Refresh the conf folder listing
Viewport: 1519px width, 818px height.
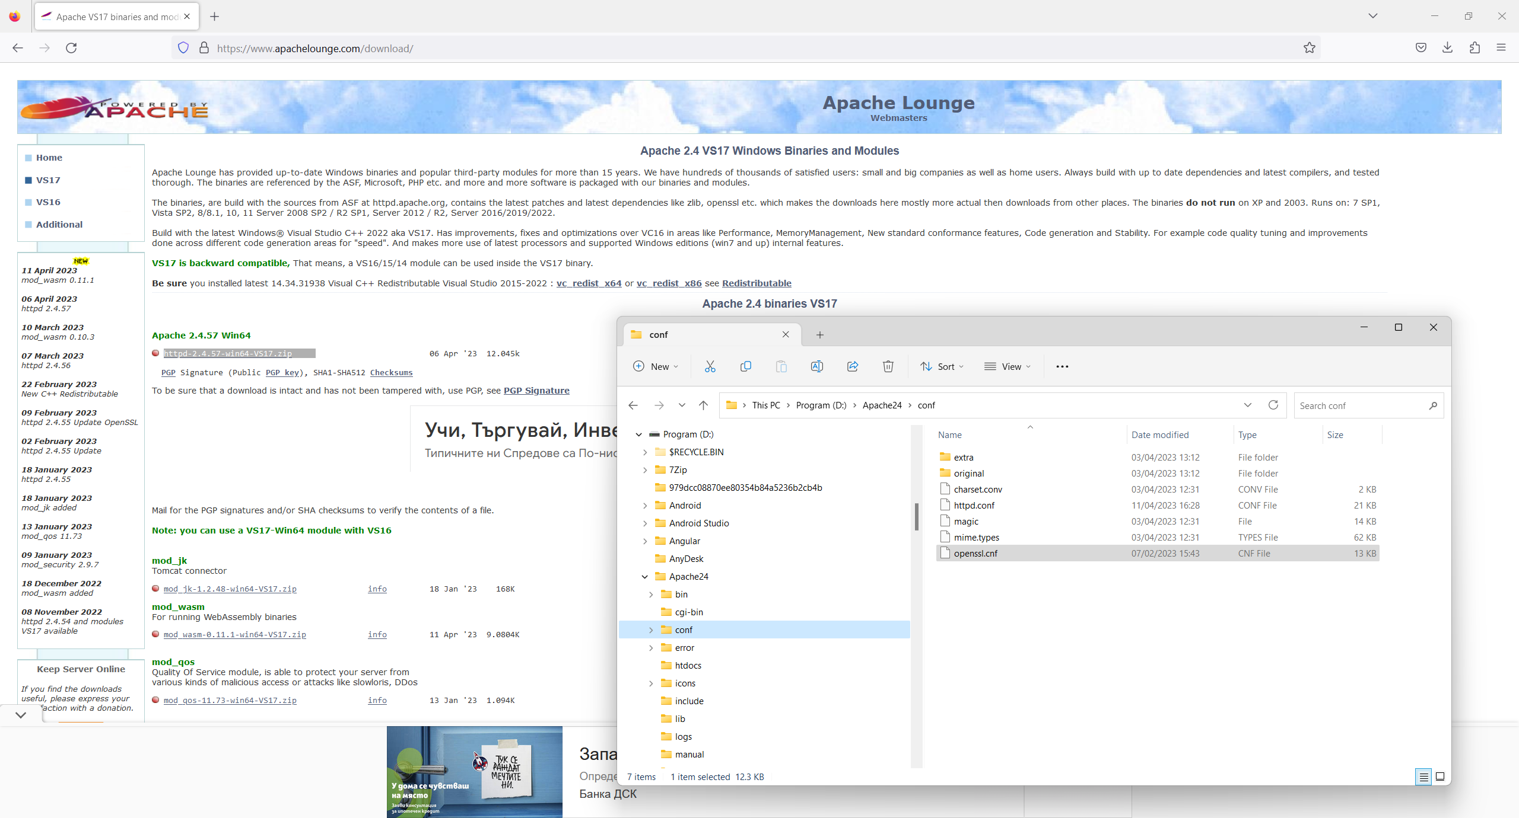tap(1273, 405)
